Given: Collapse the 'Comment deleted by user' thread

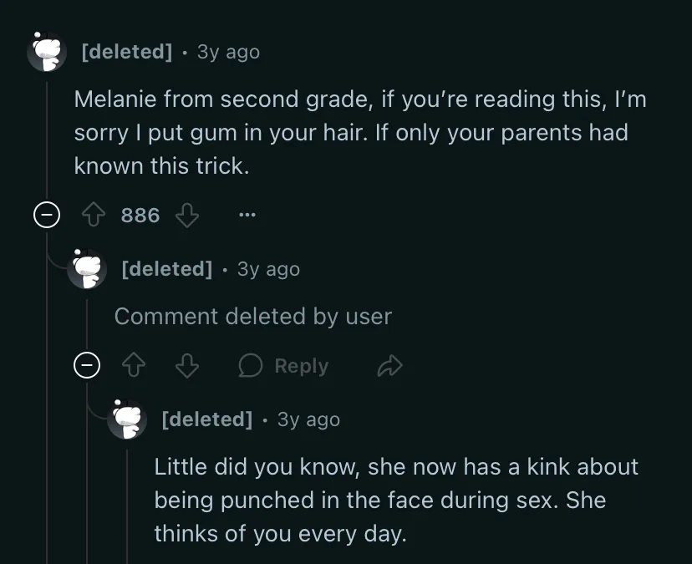Looking at the screenshot, I should point(87,365).
